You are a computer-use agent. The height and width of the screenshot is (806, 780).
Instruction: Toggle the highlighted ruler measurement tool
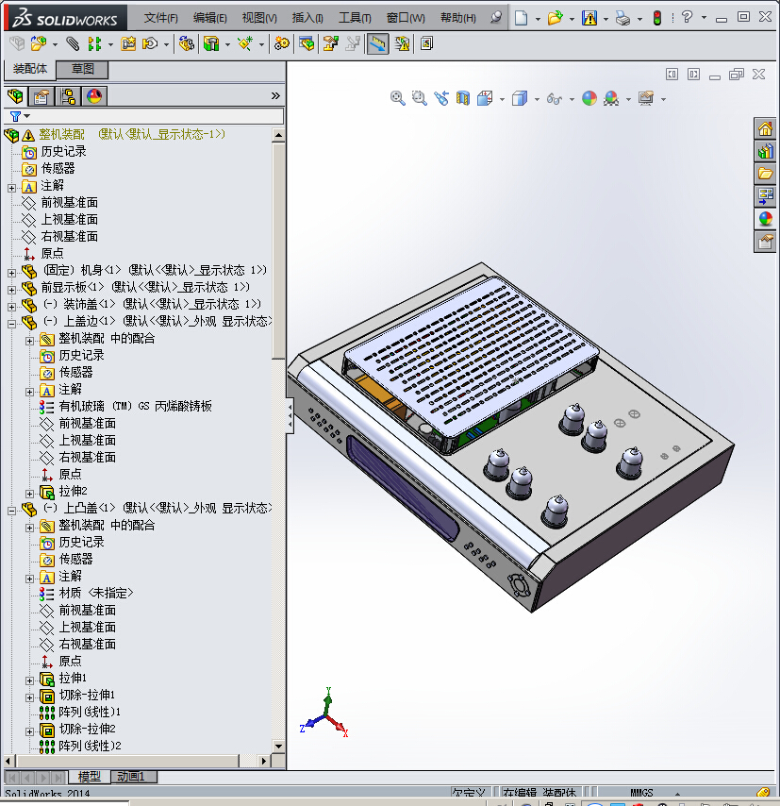pyautogui.click(x=377, y=44)
